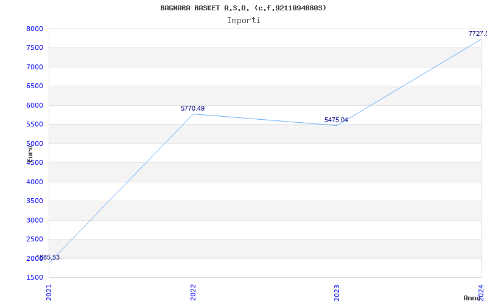Select the 7727 data label at top right

478,33
